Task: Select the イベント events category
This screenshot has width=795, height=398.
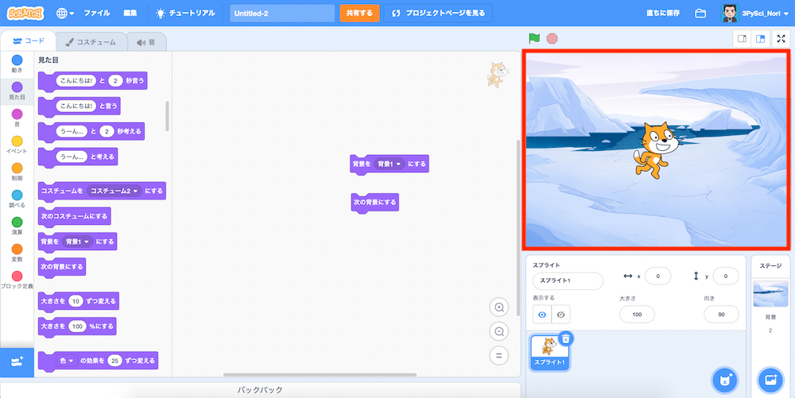Action: click(x=17, y=145)
